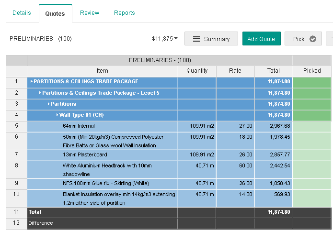The image size is (333, 231).
Task: Toggle Picked cell for 64mm Internal row
Action: click(312, 126)
